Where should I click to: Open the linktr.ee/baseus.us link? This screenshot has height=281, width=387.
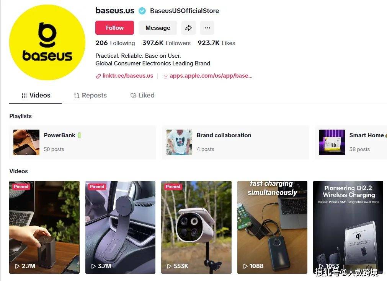pos(127,76)
